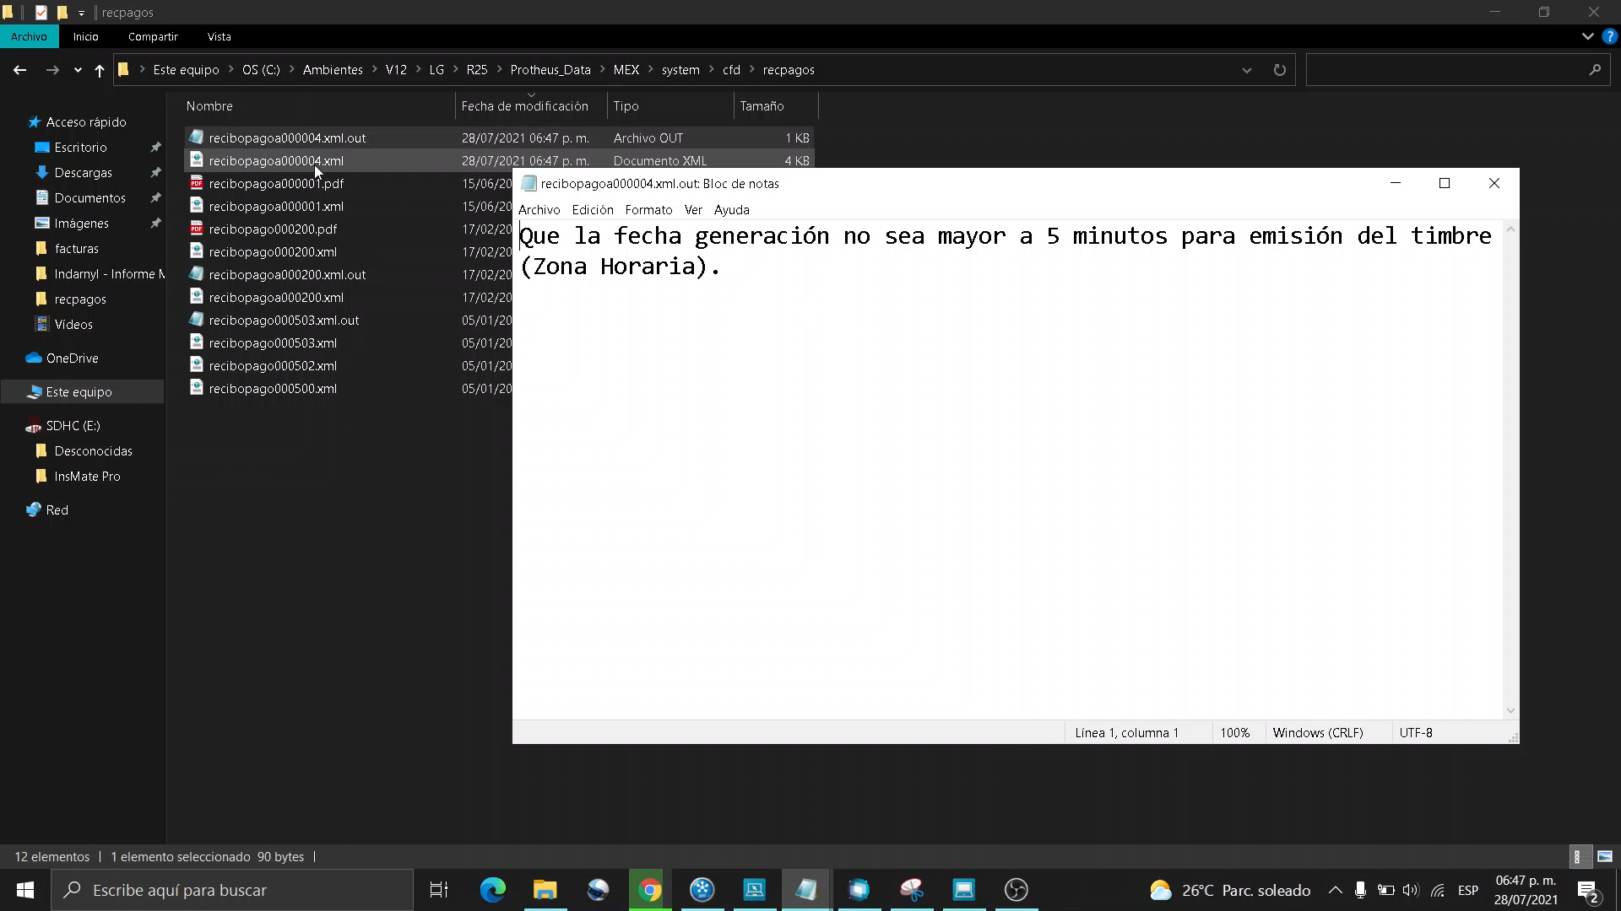Select OneDrive in the navigation pane
This screenshot has height=911, width=1621.
point(72,358)
